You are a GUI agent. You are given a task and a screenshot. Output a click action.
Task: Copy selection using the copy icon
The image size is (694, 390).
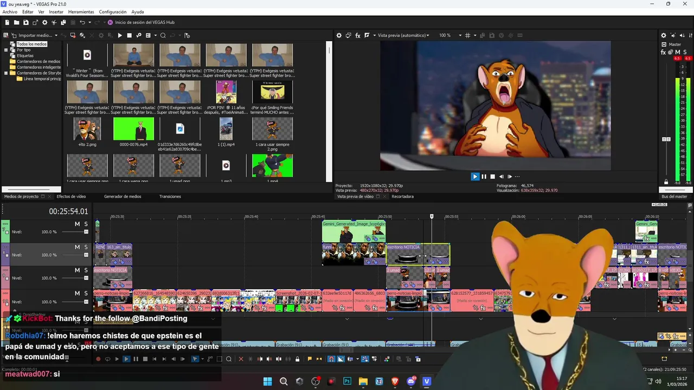pos(63,22)
